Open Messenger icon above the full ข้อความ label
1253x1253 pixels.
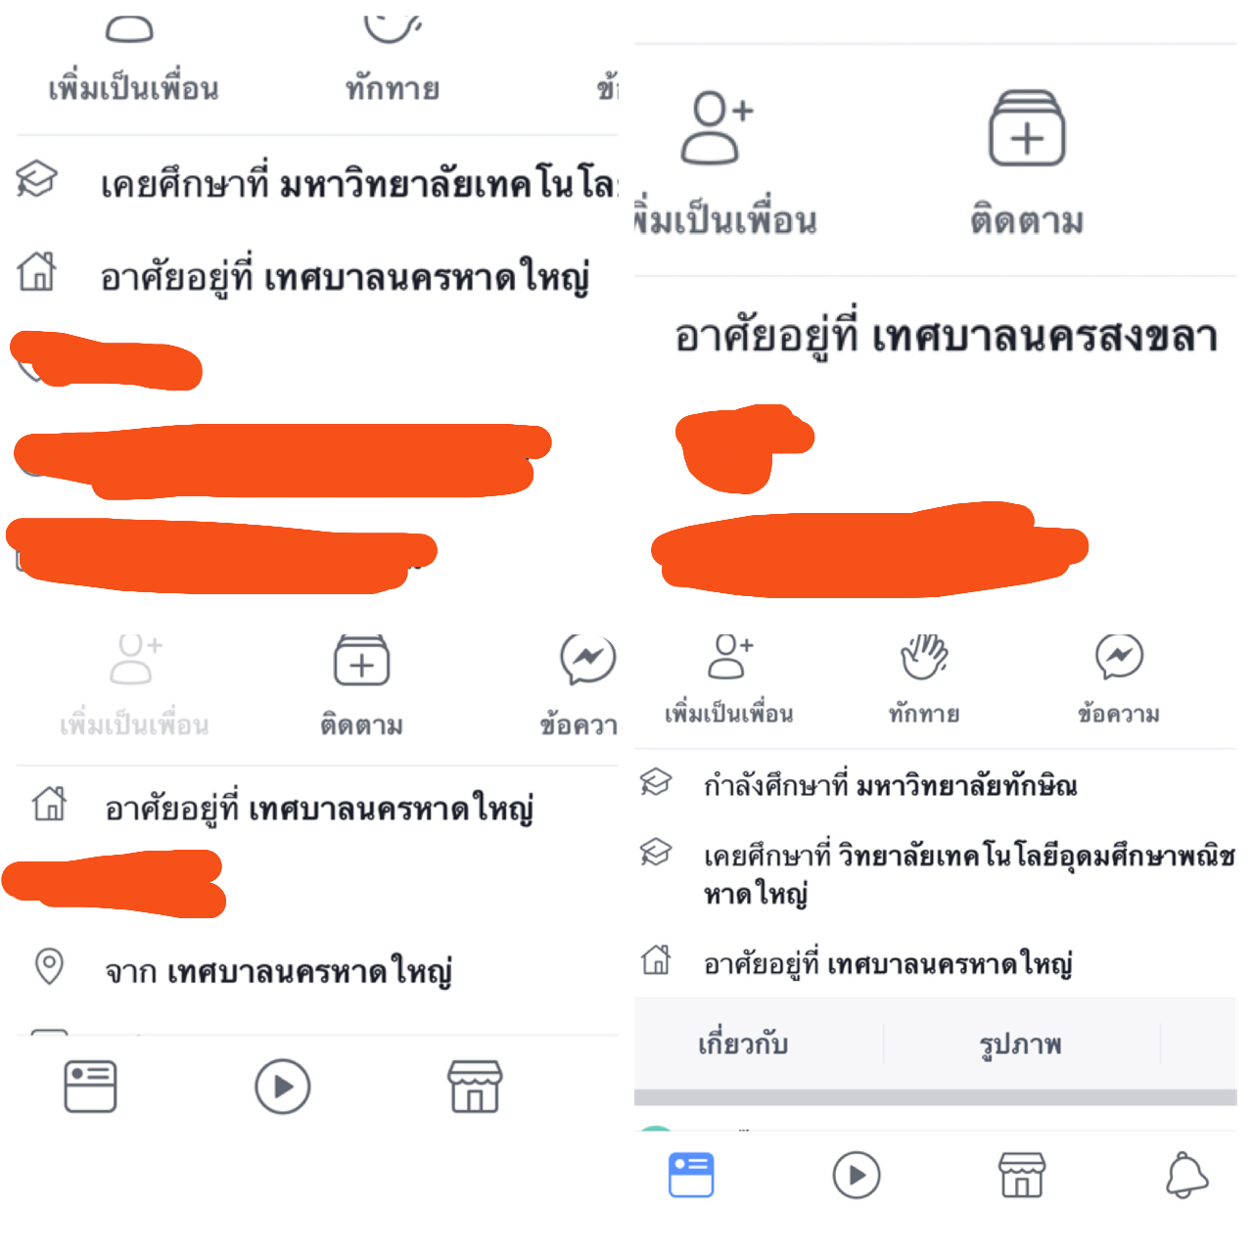pos(1119,656)
